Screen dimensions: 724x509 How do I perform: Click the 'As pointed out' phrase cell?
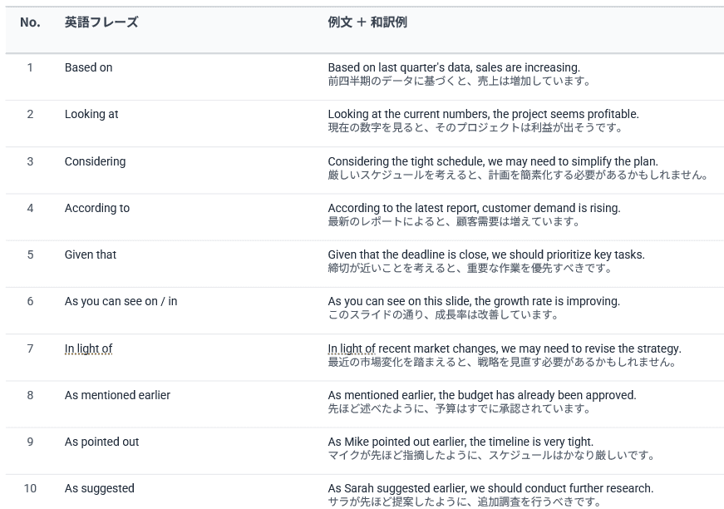[101, 442]
